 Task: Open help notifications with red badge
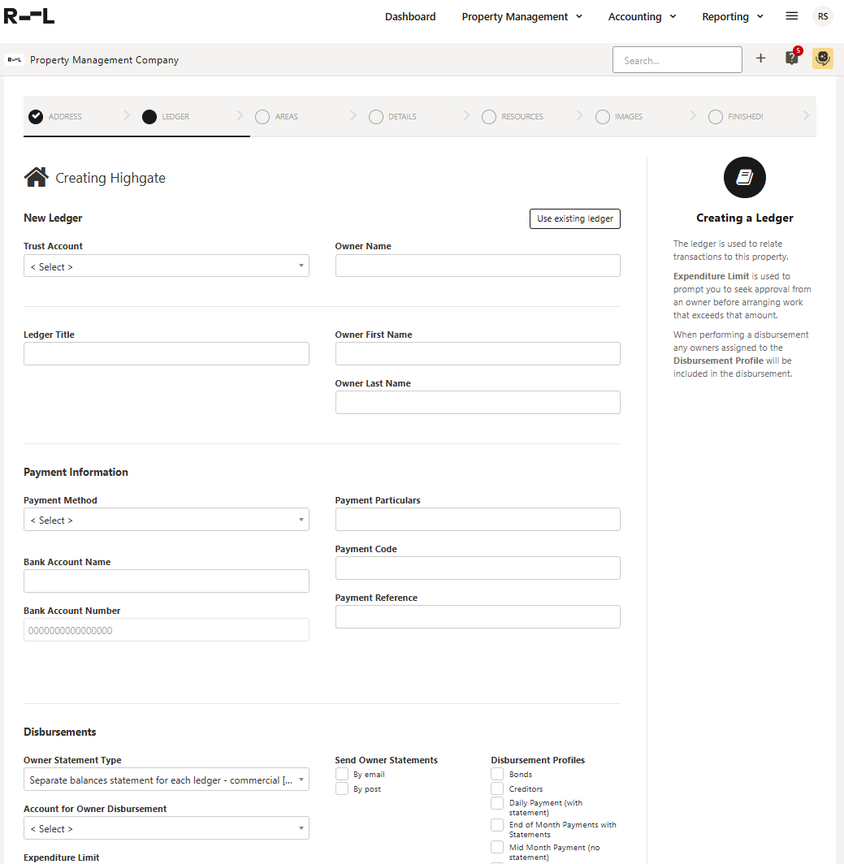[791, 58]
